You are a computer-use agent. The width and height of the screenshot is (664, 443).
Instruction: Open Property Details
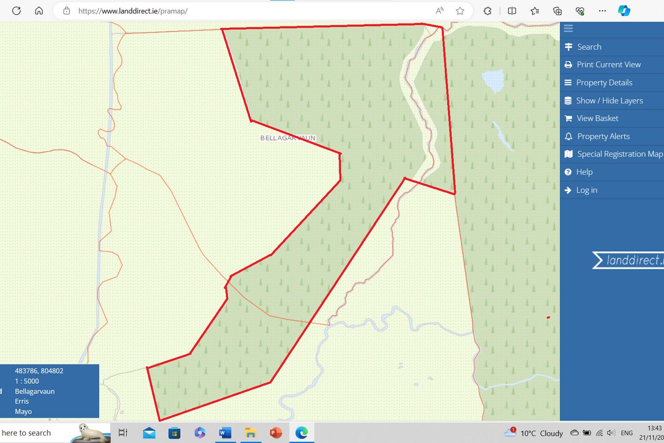(x=604, y=83)
